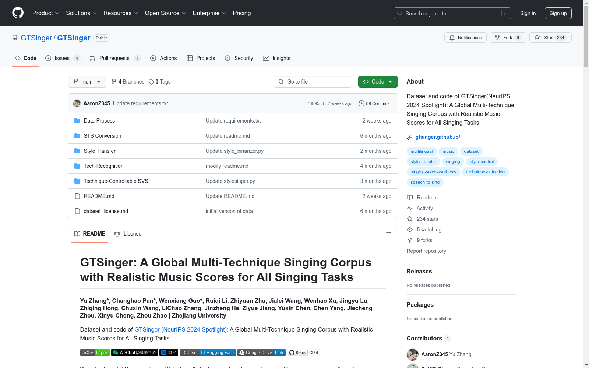Viewport: 589px width, 368px height.
Task: Open the Enterprise dropdown
Action: tap(209, 13)
